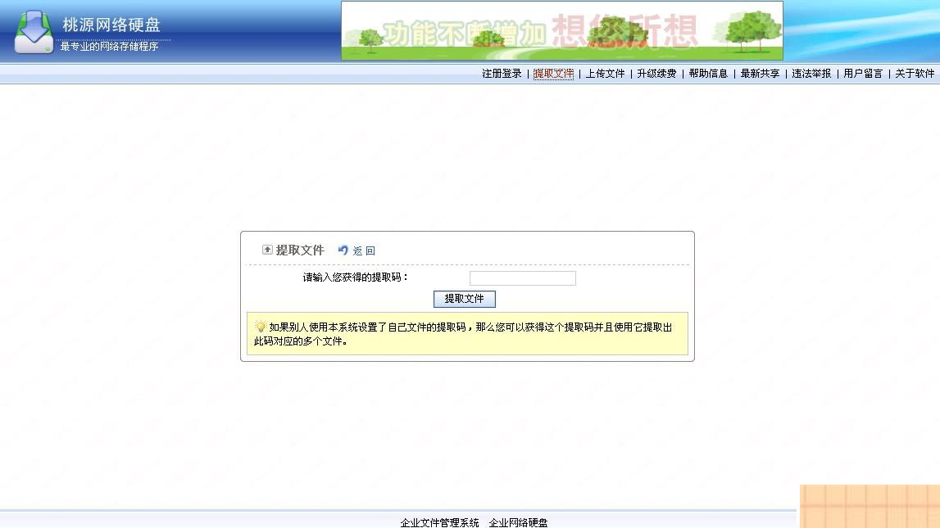Viewport: 940px width, 528px height.
Task: Click the extraction code input box
Action: click(x=521, y=278)
